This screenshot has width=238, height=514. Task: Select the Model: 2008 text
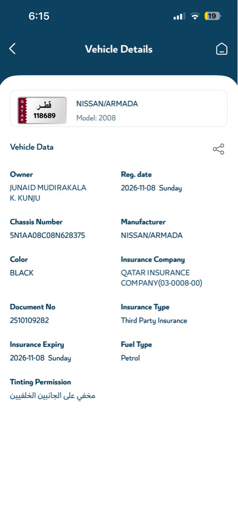pos(96,118)
